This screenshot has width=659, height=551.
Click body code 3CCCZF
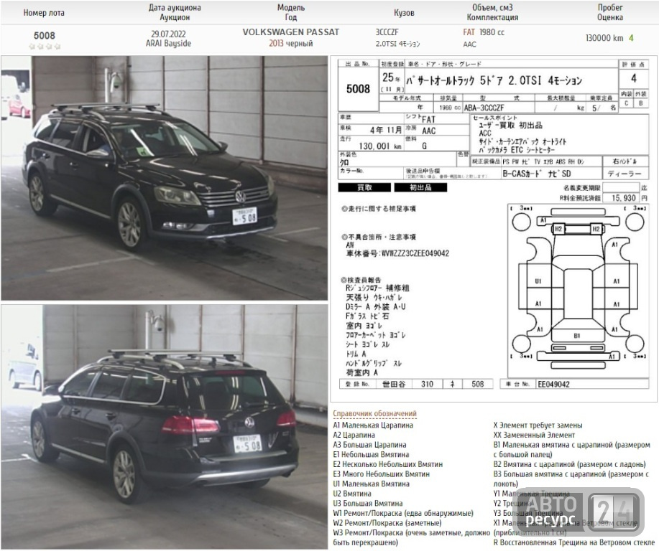[387, 32]
